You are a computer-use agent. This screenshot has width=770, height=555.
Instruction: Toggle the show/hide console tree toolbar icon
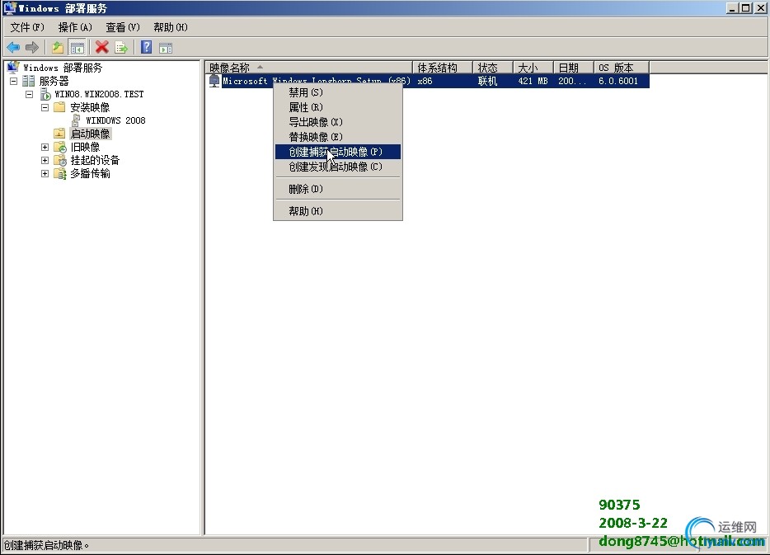[x=77, y=48]
